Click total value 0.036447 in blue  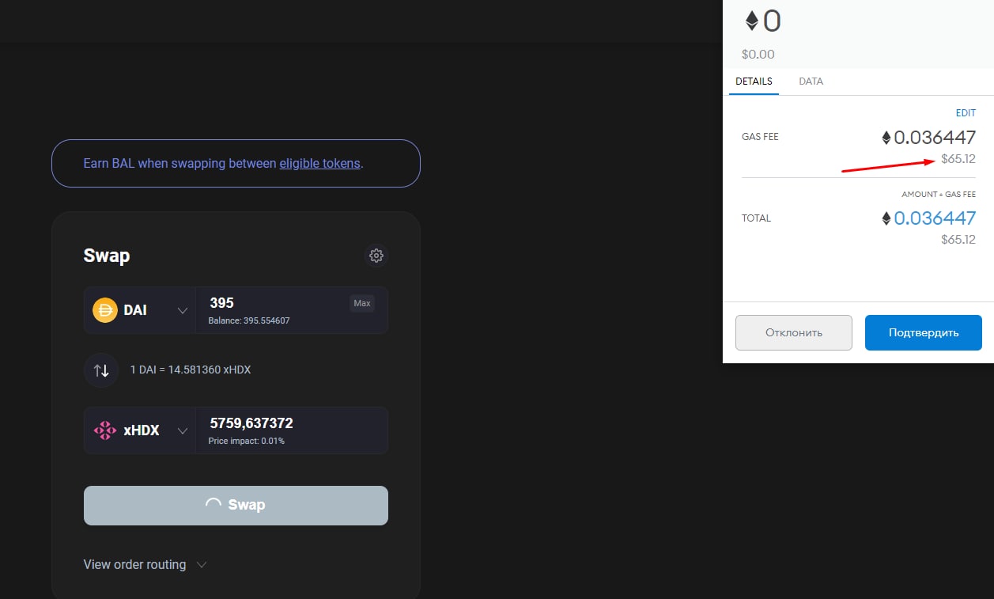point(935,218)
